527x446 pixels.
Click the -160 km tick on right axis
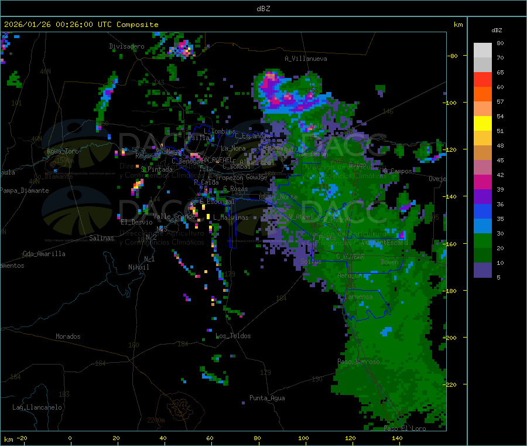[451, 244]
